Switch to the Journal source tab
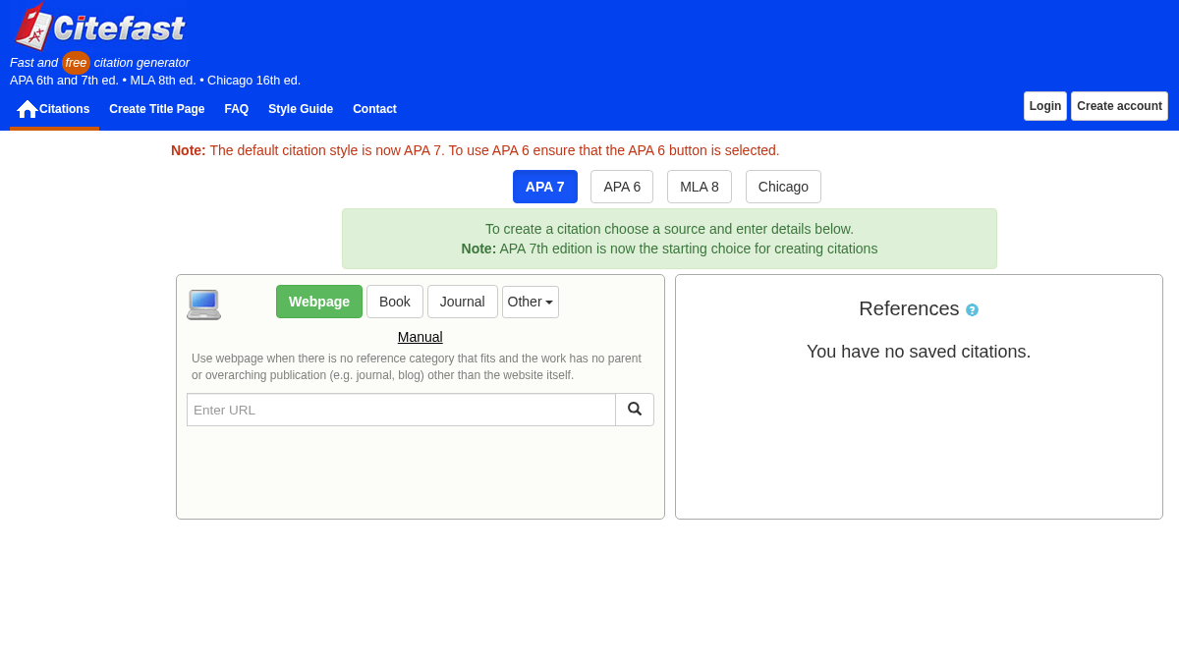Viewport: 1179px width, 663px height. pos(463,302)
